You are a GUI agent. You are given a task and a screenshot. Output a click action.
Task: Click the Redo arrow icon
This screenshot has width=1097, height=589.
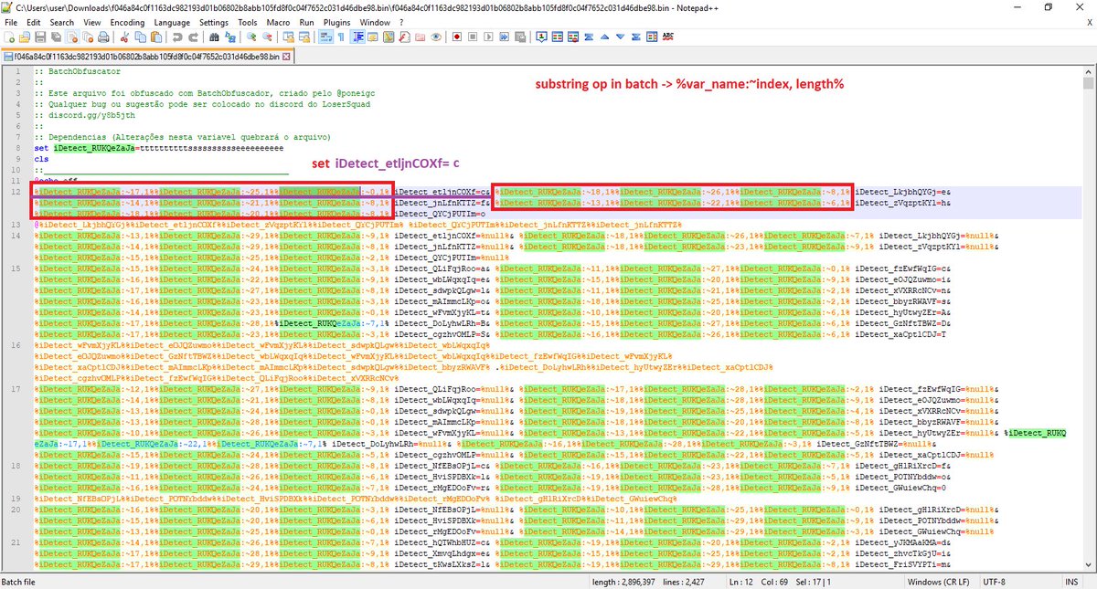click(x=193, y=37)
